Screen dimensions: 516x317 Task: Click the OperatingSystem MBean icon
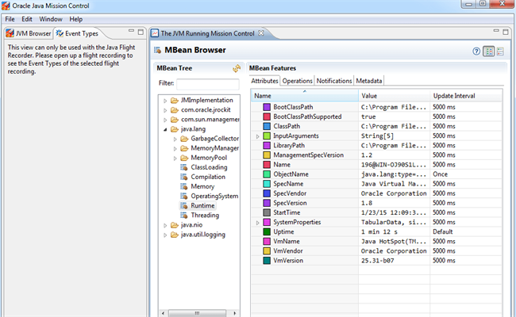(x=184, y=196)
